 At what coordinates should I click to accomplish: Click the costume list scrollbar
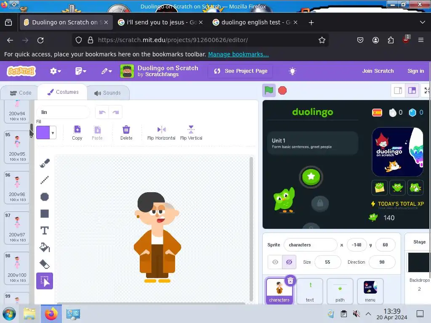point(31,130)
